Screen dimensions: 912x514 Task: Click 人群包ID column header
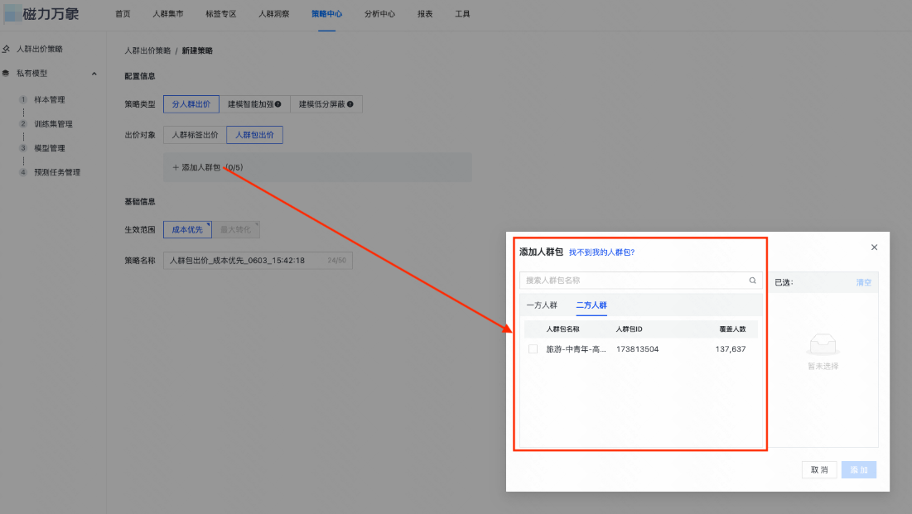629,329
